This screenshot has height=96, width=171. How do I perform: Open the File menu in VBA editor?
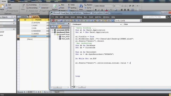[x=57, y=17]
